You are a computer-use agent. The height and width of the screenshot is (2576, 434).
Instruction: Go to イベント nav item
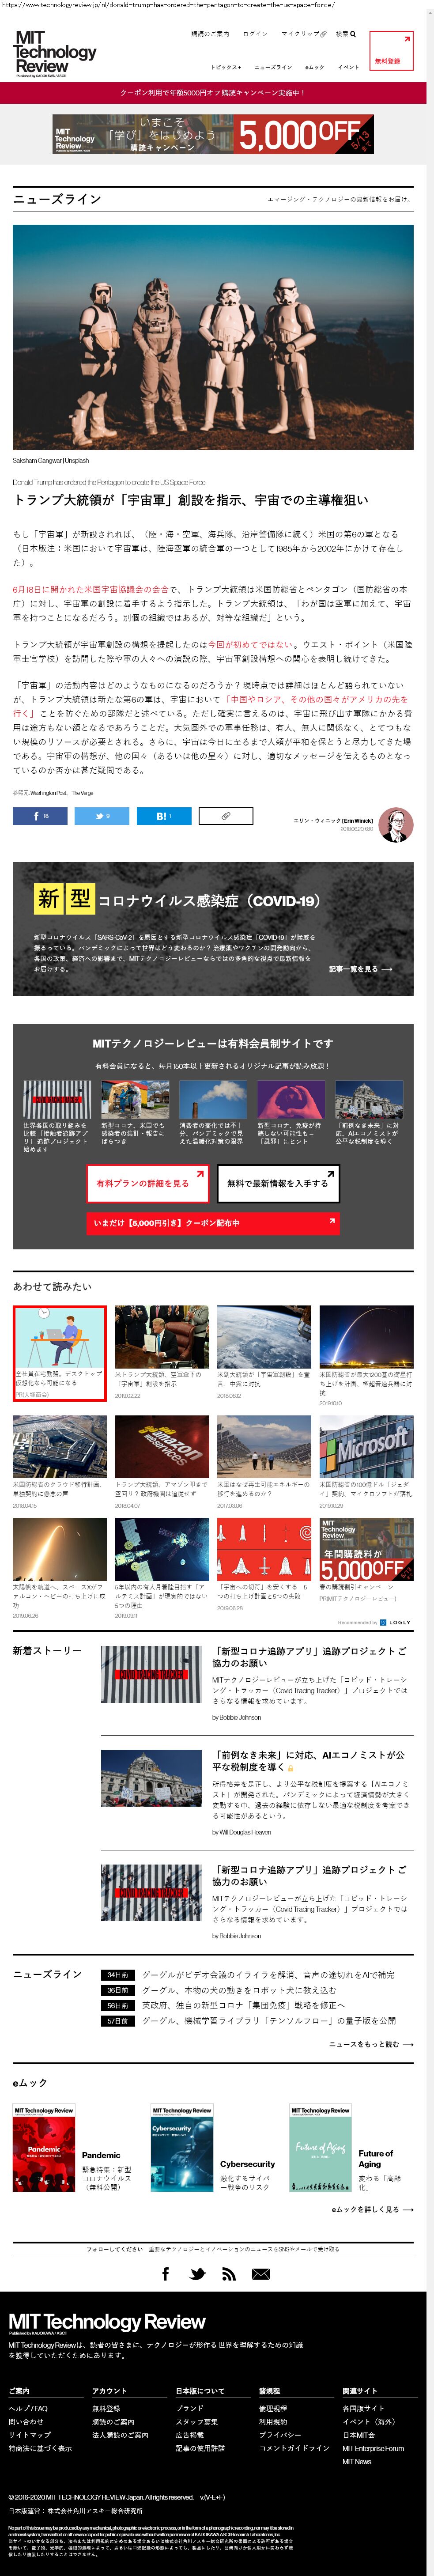tap(348, 67)
